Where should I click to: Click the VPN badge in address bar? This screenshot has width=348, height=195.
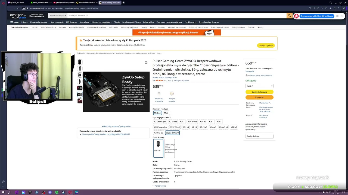point(24,8)
